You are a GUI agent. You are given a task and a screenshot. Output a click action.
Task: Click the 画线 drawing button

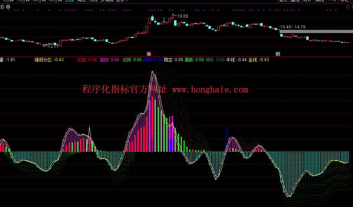(319, 1)
